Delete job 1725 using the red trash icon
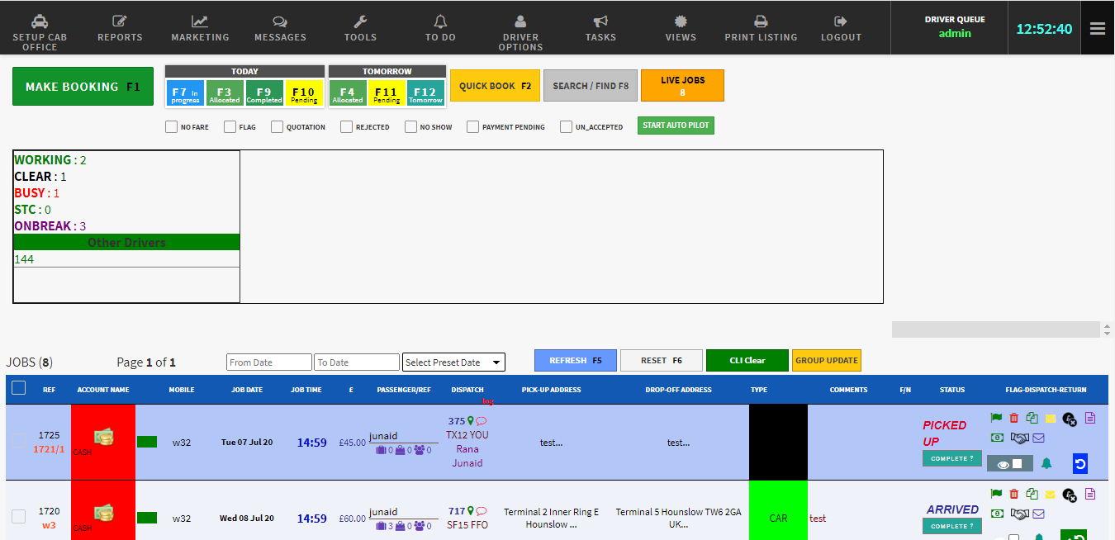The height and width of the screenshot is (540, 1115). [1014, 418]
